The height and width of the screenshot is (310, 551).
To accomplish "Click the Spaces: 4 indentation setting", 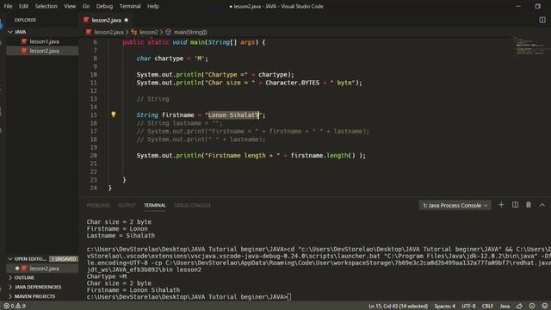I will point(444,307).
